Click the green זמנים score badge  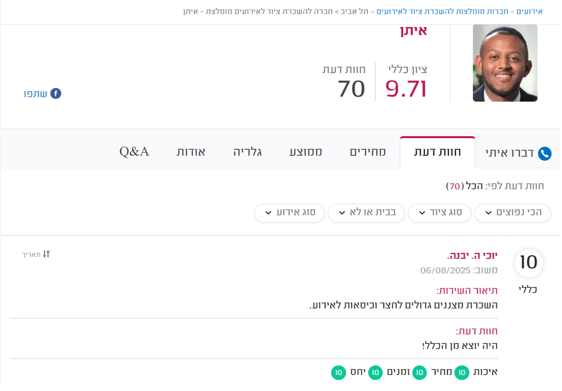tap(375, 372)
